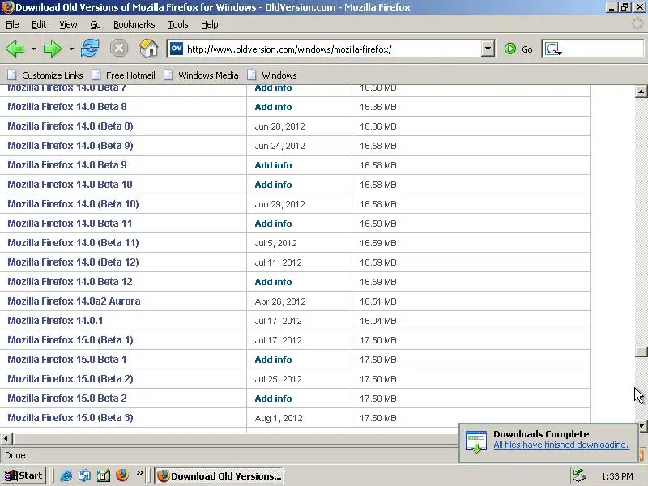Click Add info for 14.0 Beta 11
648x486 pixels.
coord(273,224)
